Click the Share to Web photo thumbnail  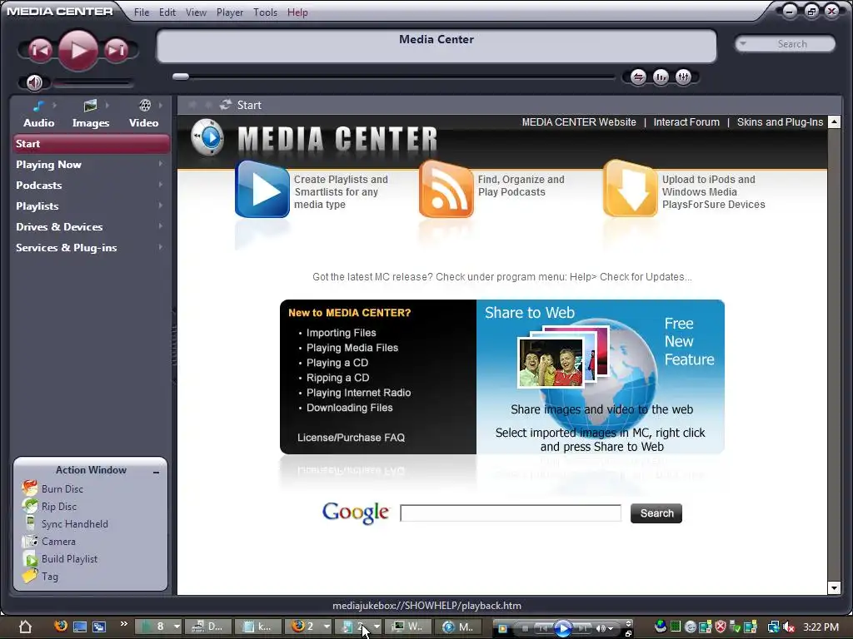point(551,363)
